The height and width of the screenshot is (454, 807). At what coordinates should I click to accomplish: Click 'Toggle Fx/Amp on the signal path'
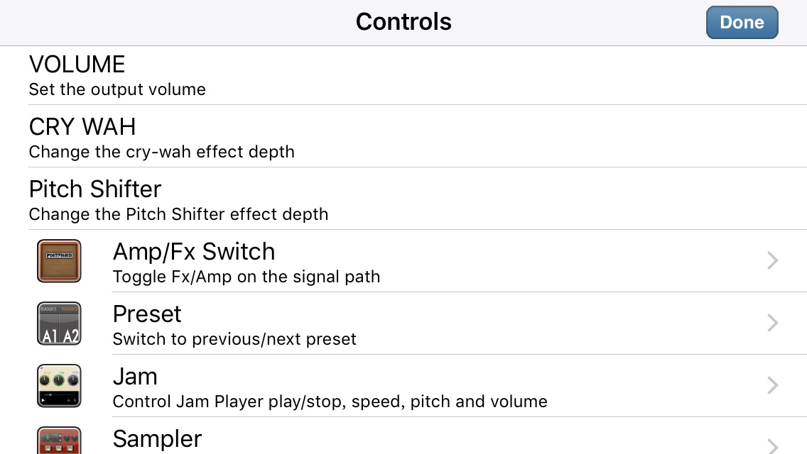[247, 277]
